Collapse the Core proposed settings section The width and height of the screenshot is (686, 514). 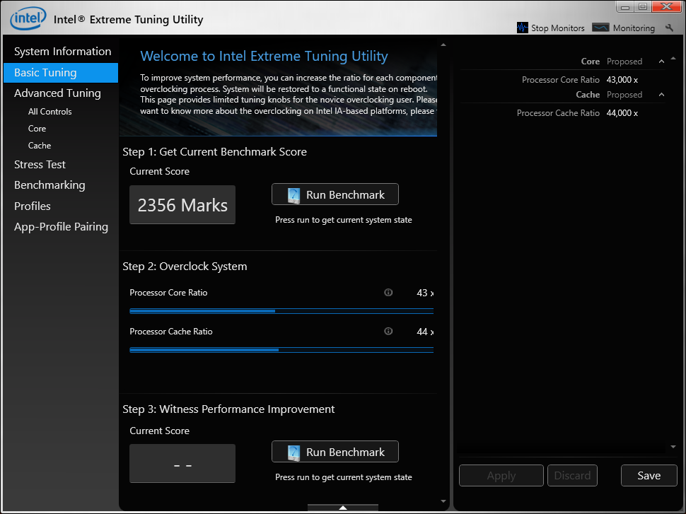pyautogui.click(x=661, y=62)
